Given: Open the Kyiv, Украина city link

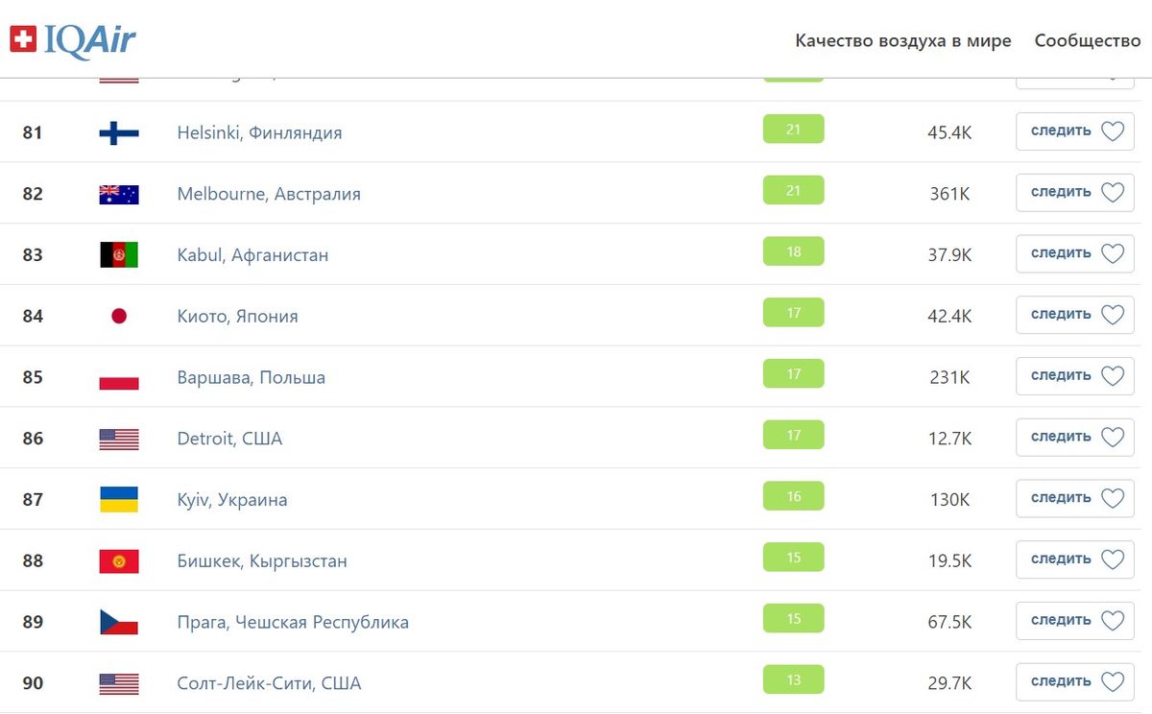Looking at the screenshot, I should tap(232, 500).
